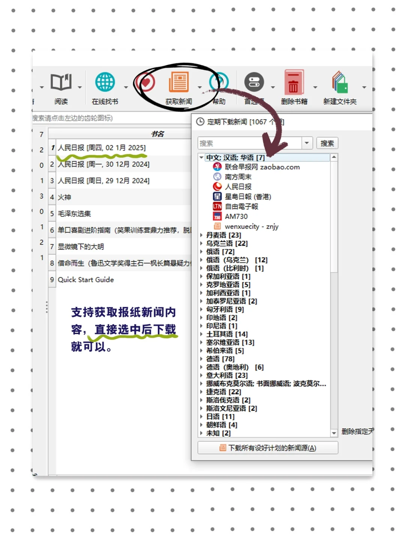Expand the 未知 [2] group
The width and height of the screenshot is (405, 541).
[x=201, y=433]
